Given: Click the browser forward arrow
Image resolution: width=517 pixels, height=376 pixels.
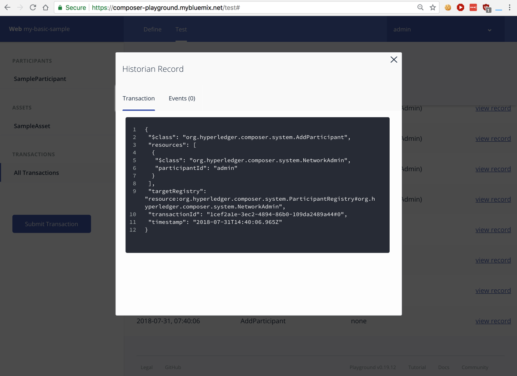Looking at the screenshot, I should (x=20, y=7).
